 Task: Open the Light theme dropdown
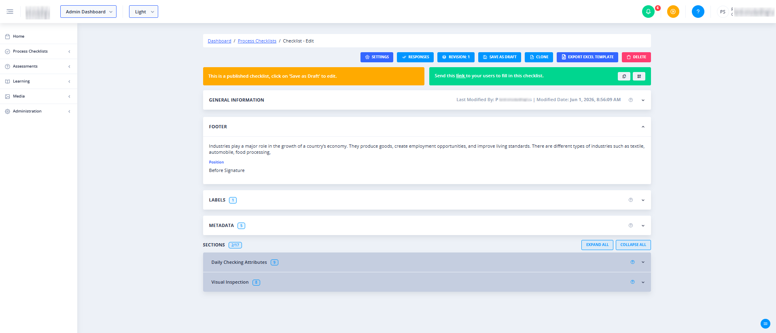(144, 12)
